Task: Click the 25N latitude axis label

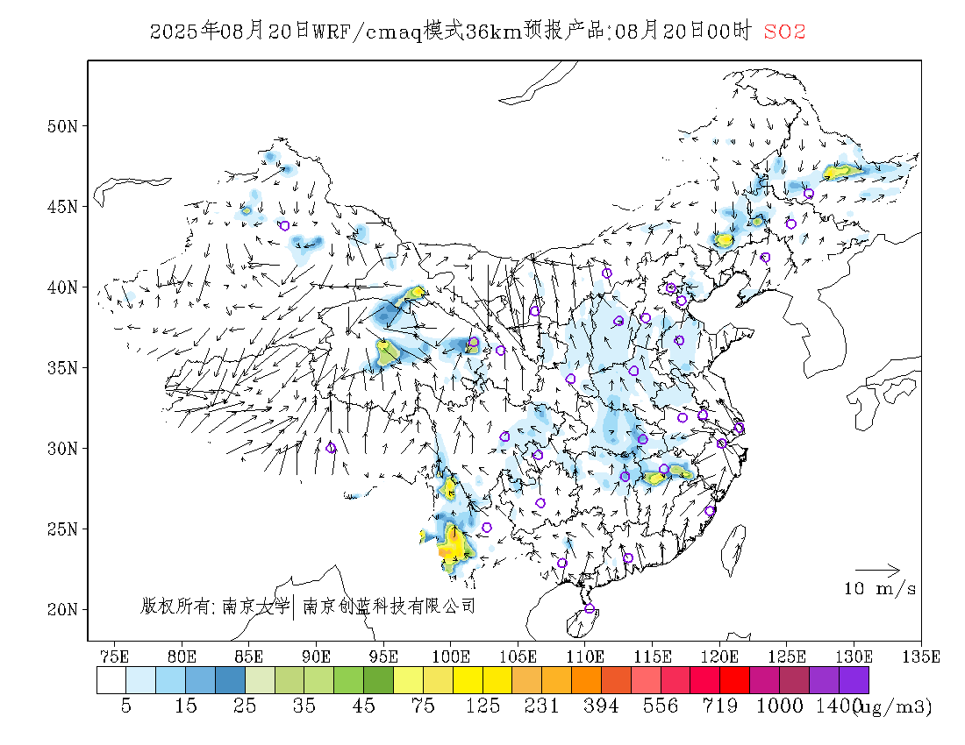Action: pyautogui.click(x=63, y=529)
